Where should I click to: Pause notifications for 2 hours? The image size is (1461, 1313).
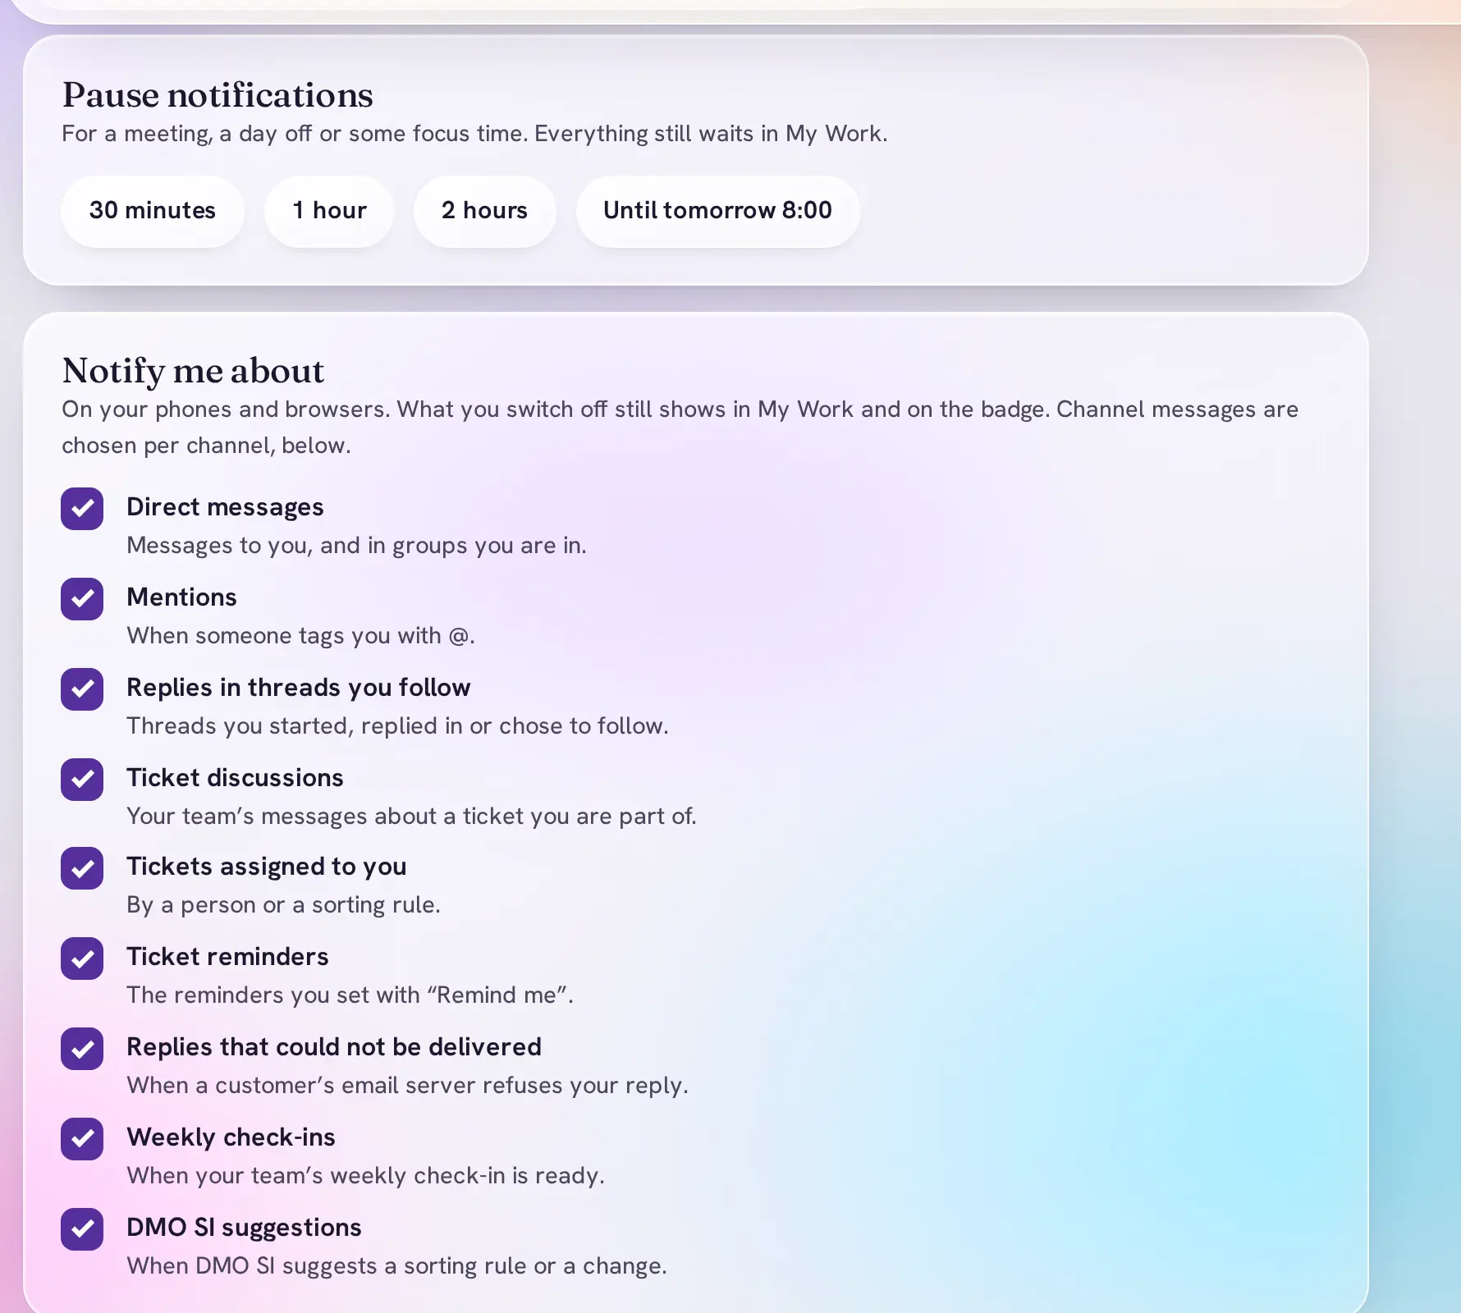coord(484,211)
